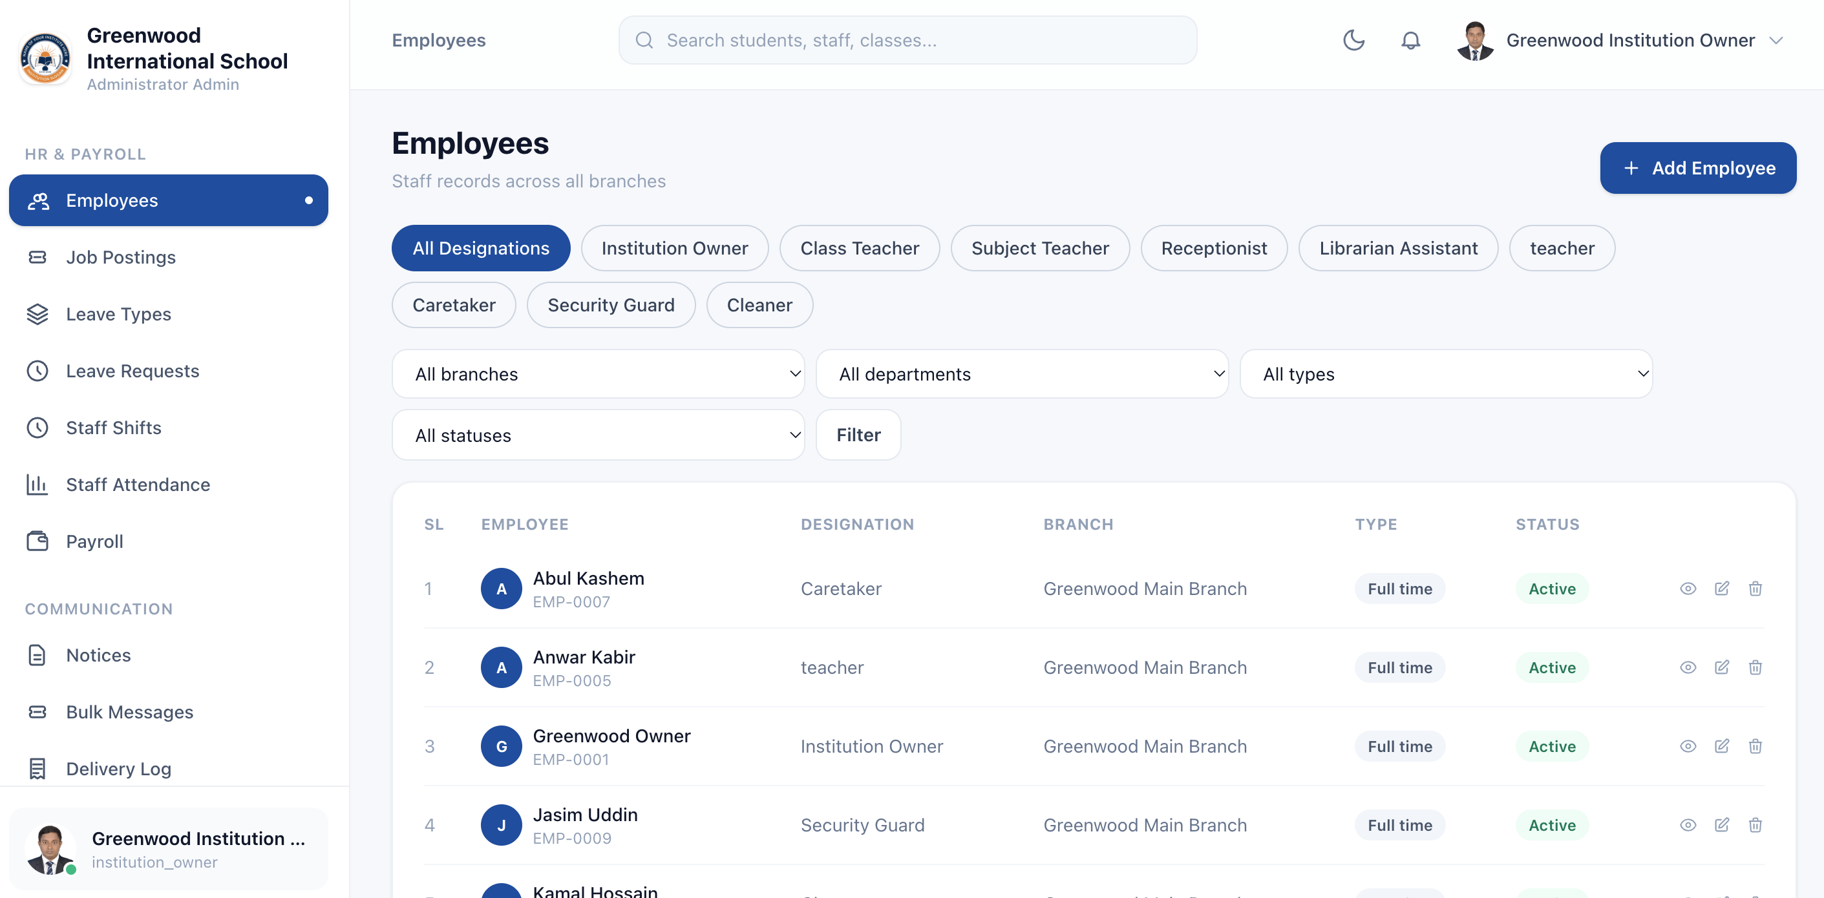
Task: Open the All departments dropdown
Action: point(1023,373)
